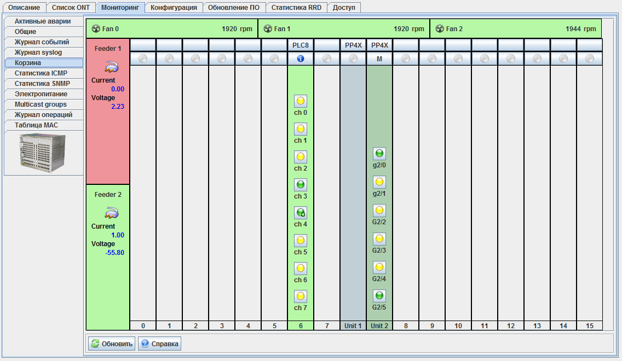Click the ch 5 yellow port indicator
This screenshot has height=361, width=622.
click(300, 241)
